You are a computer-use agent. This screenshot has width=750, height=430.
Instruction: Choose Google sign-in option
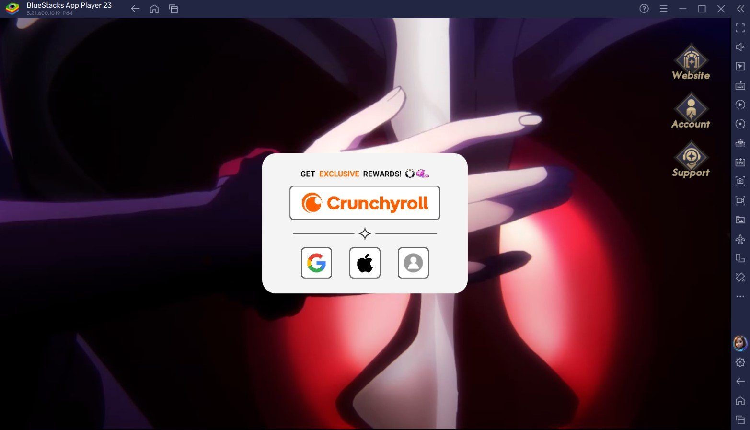[x=316, y=263]
